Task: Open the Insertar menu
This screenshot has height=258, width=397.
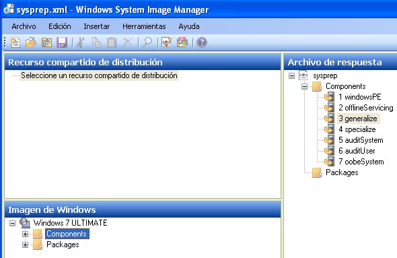Action: coord(97,26)
